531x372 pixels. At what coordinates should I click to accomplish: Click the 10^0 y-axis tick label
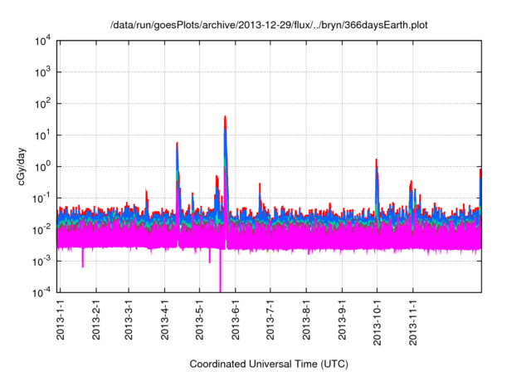43,166
